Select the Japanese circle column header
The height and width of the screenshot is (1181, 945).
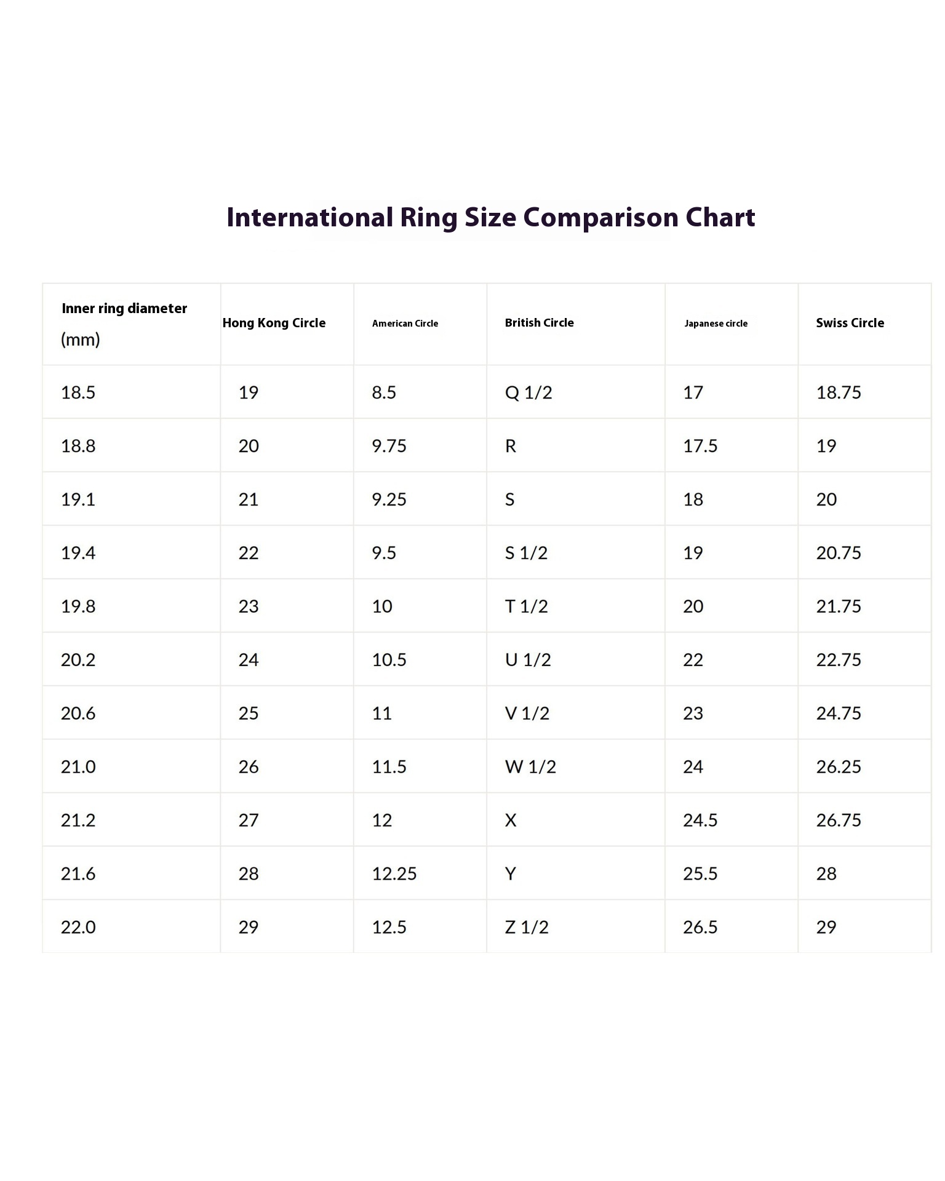[732, 324]
